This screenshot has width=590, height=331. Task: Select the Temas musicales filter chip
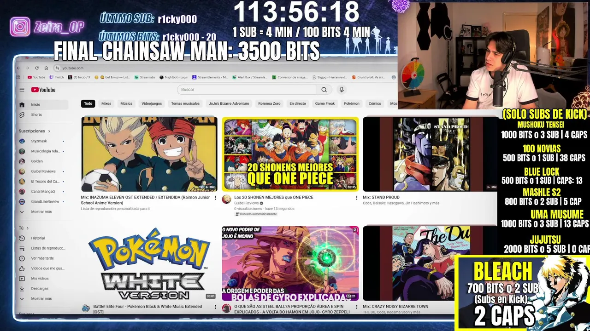pos(185,103)
